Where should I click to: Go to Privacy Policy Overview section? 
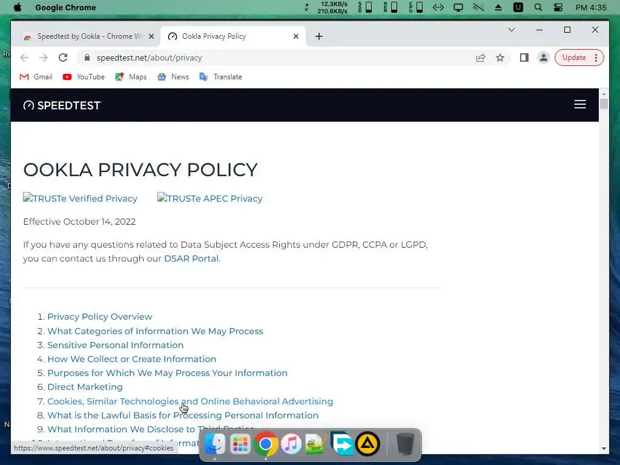tap(100, 317)
